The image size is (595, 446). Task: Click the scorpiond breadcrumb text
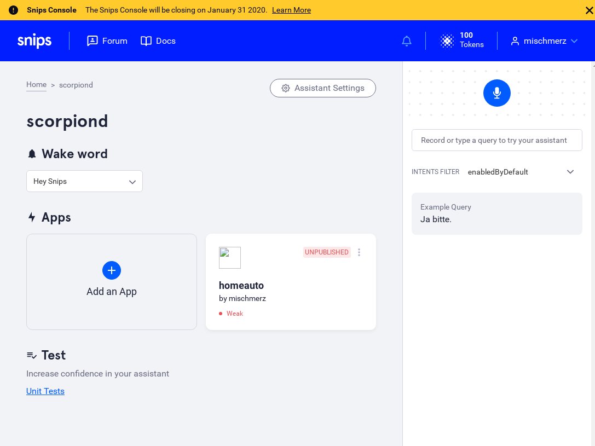[76, 85]
